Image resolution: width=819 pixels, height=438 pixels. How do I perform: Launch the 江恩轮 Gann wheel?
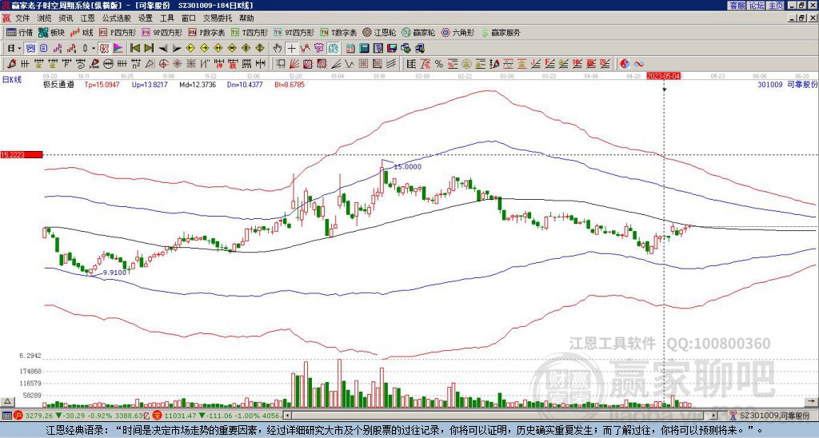pyautogui.click(x=378, y=32)
